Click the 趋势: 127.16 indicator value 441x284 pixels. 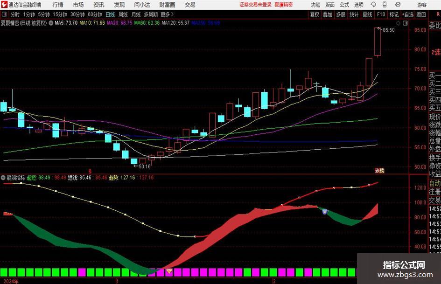[x=122, y=178]
